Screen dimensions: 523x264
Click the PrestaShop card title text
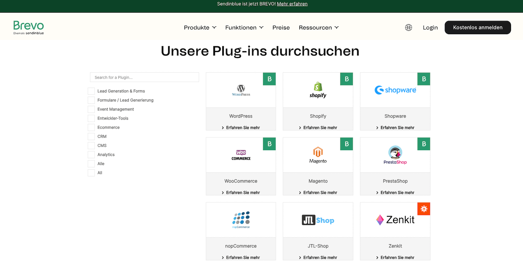click(395, 181)
